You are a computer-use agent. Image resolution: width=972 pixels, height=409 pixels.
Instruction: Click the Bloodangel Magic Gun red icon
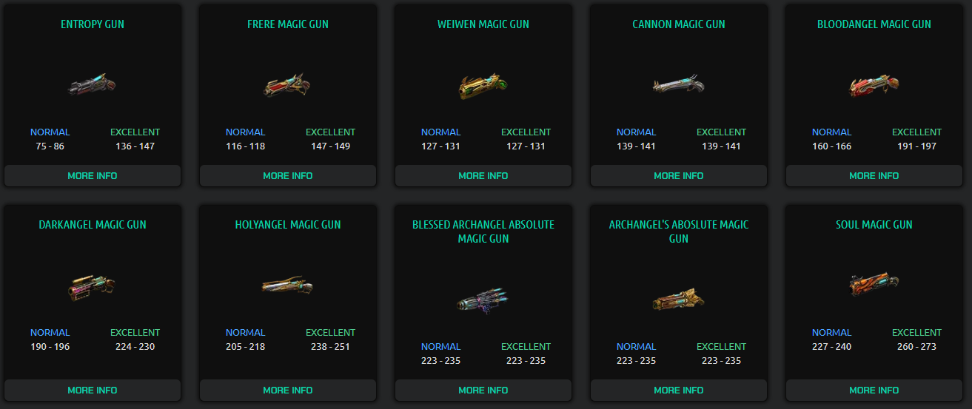click(x=874, y=85)
